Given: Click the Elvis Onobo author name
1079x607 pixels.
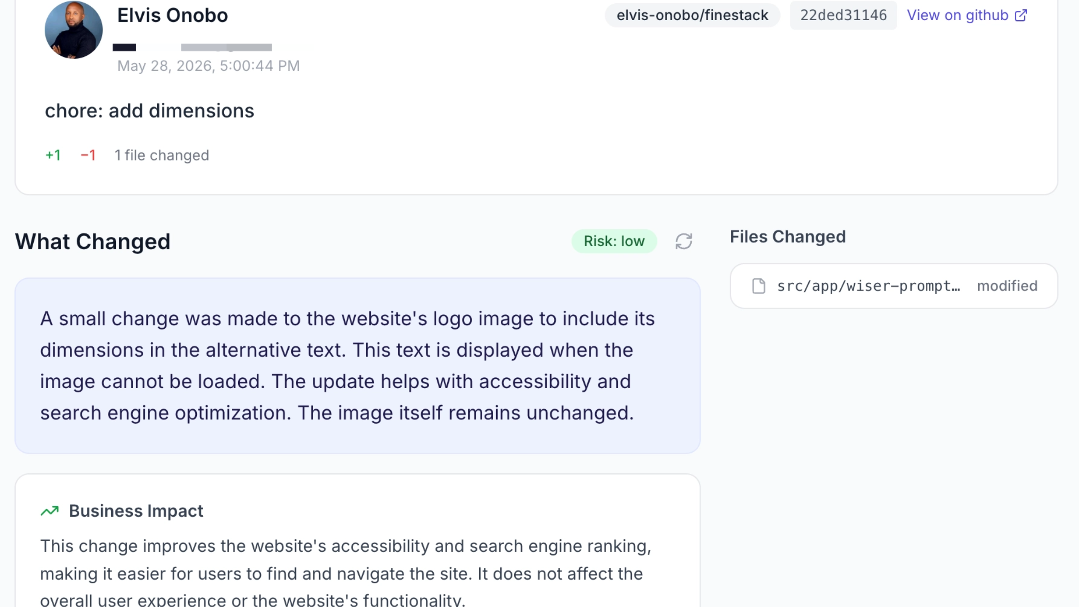Looking at the screenshot, I should [x=172, y=15].
